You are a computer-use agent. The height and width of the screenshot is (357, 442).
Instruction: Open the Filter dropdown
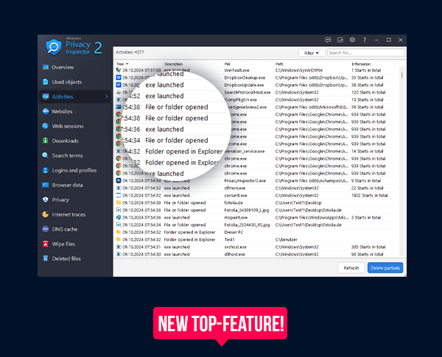click(x=311, y=53)
